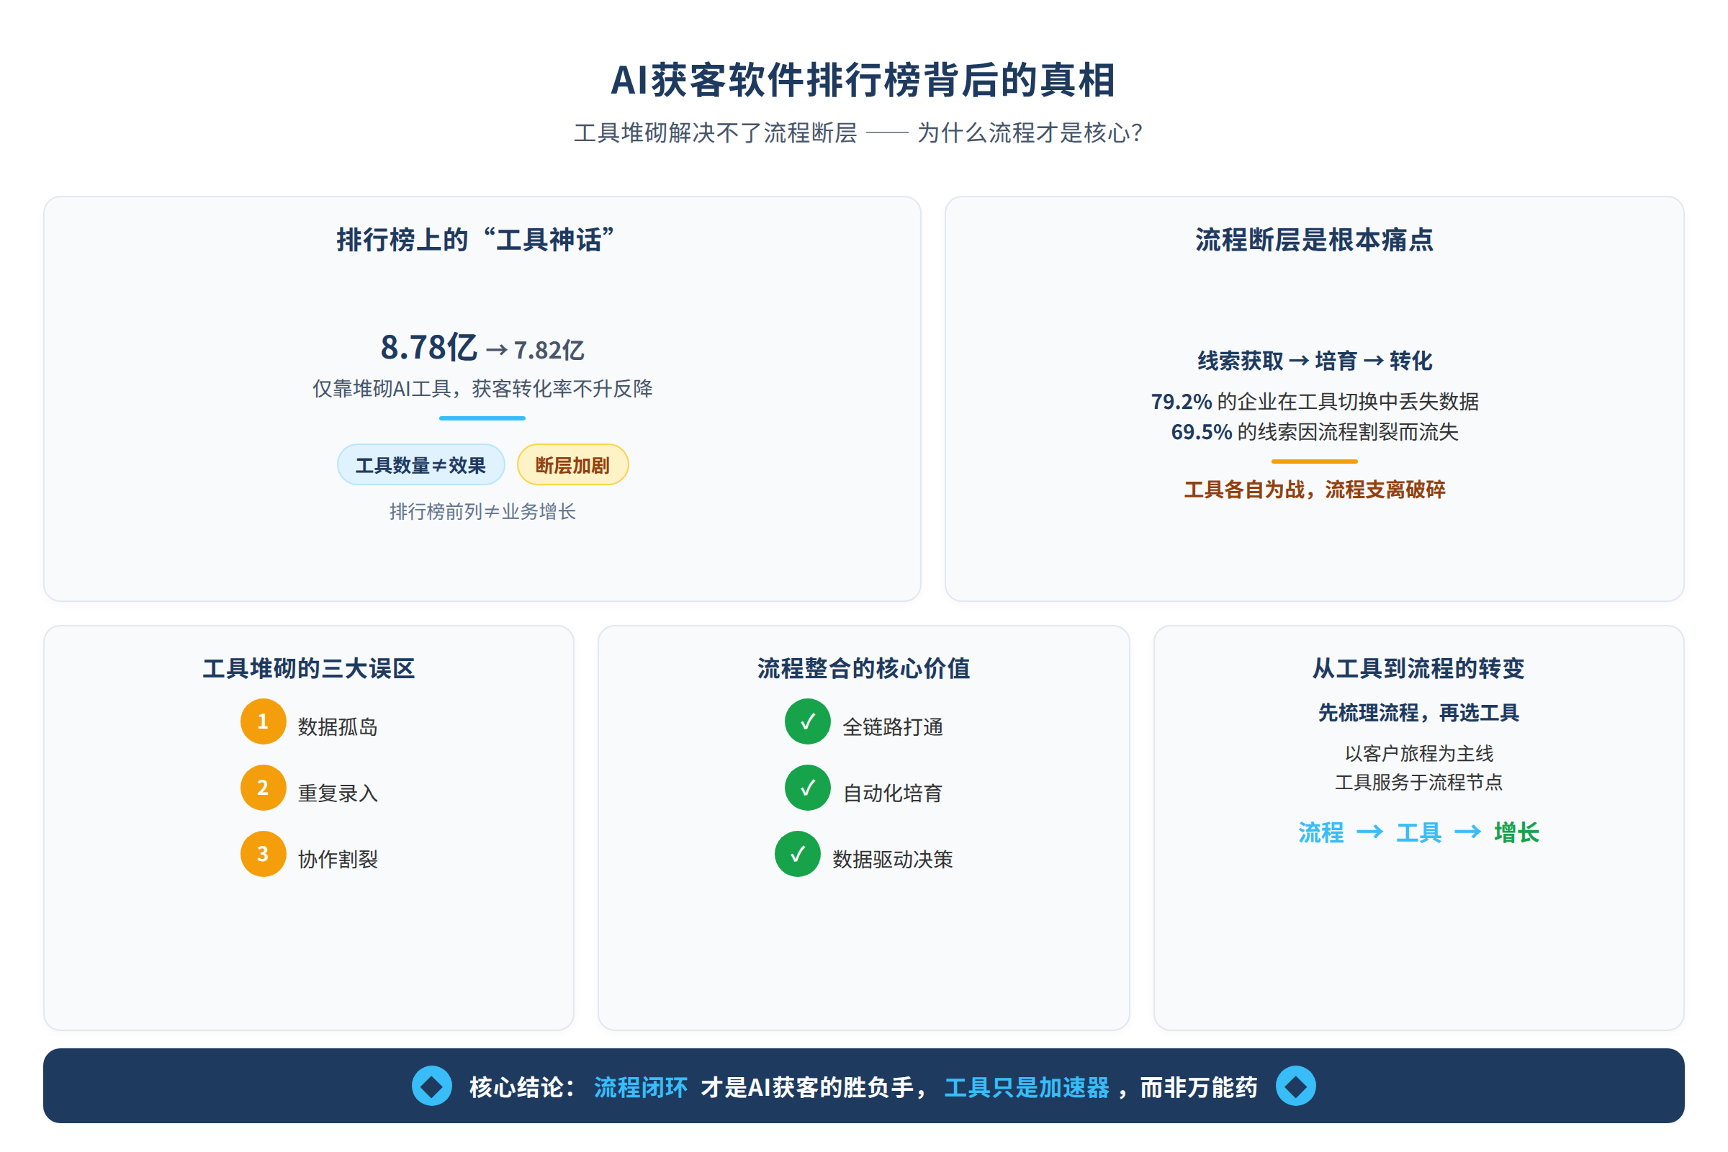This screenshot has width=1728, height=1152.
Task: Click the list item 数据孤岛
Action: tap(338, 726)
